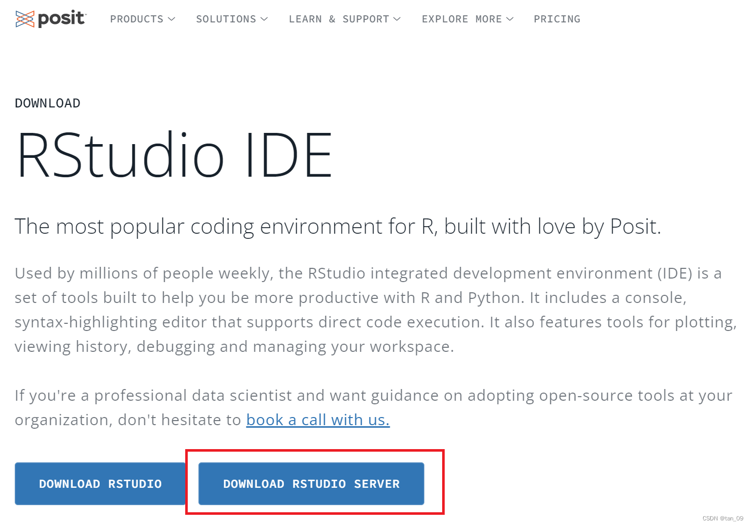Go to the Pricing page
The width and height of the screenshot is (751, 526).
(557, 19)
